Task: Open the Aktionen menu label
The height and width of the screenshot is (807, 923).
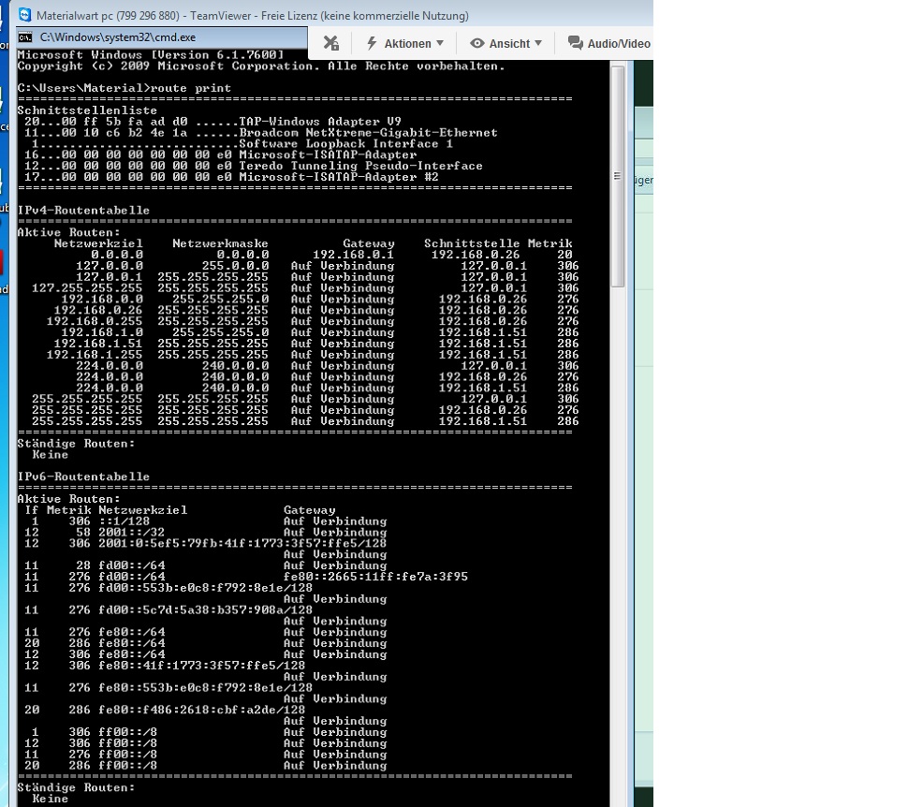Action: click(x=407, y=43)
